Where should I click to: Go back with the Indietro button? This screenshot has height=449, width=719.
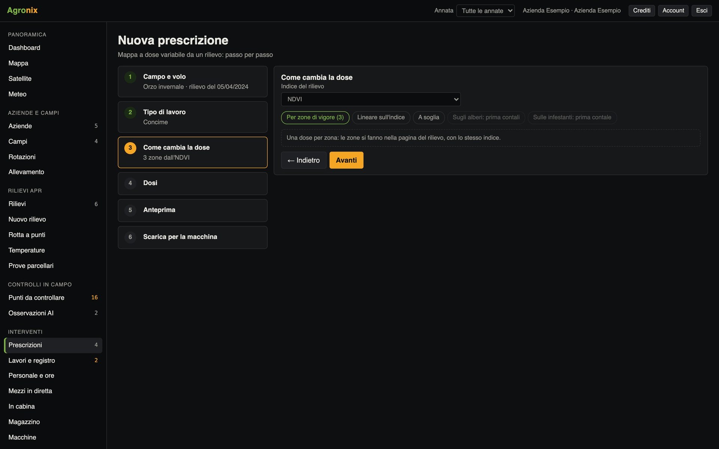point(304,160)
